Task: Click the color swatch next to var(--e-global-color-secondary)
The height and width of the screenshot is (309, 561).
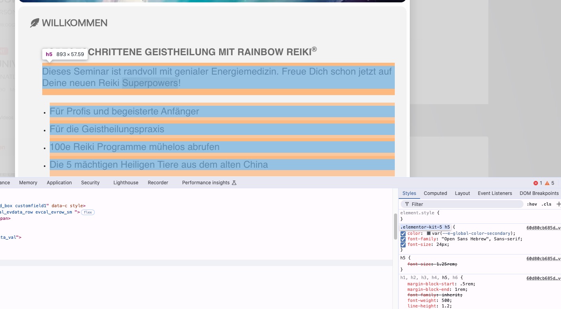Action: [x=429, y=234]
